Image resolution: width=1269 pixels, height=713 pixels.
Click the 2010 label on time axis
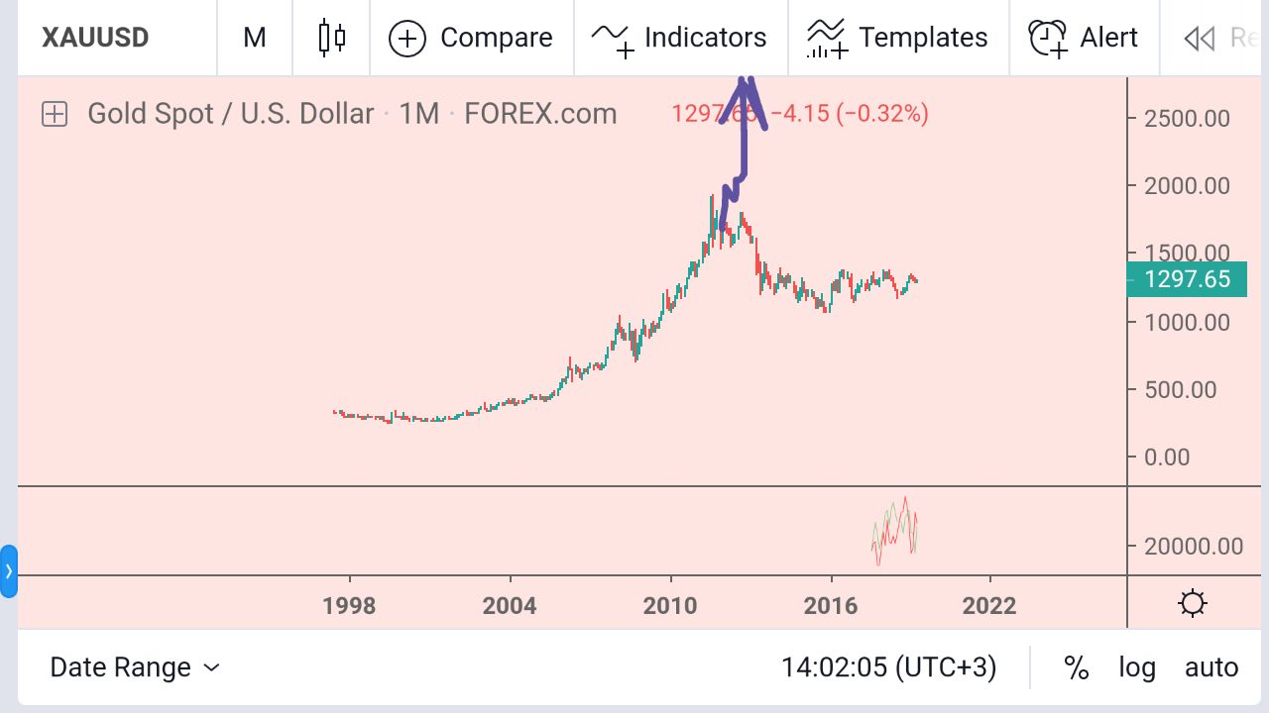[671, 605]
